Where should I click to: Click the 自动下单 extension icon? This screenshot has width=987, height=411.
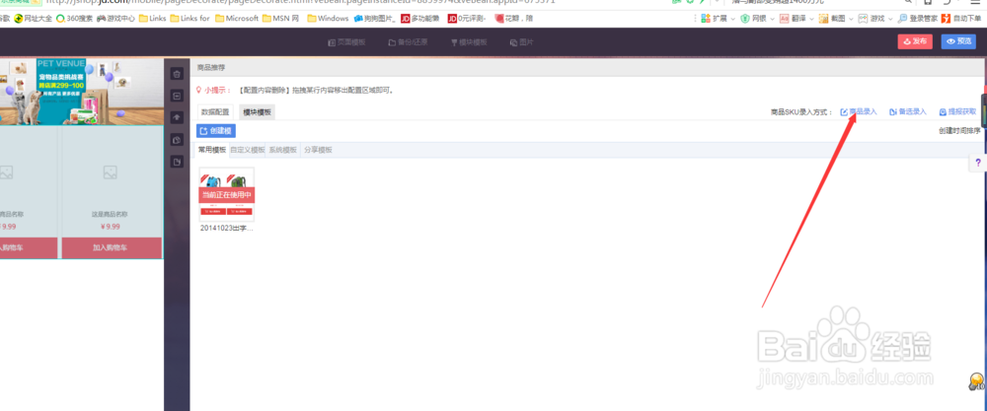pos(947,18)
